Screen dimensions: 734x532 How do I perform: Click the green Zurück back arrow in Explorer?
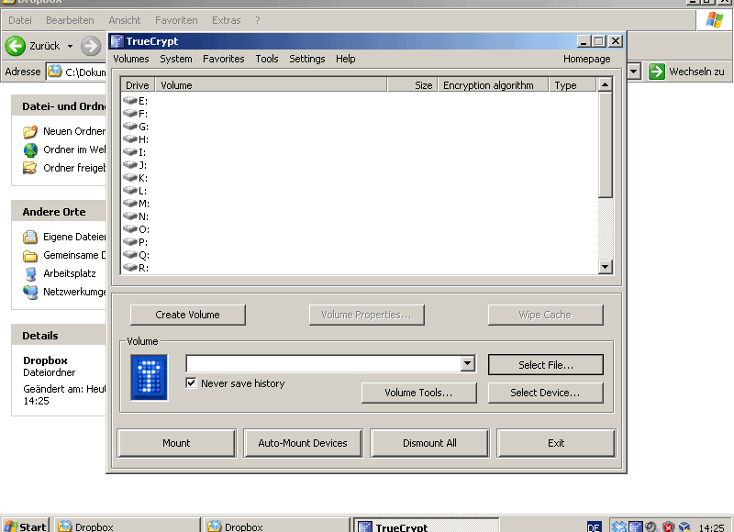pos(16,46)
